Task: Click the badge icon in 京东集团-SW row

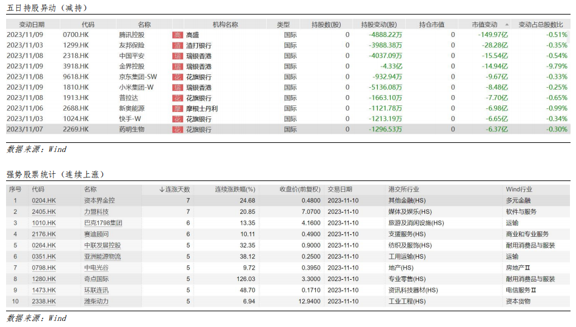Action: 178,78
